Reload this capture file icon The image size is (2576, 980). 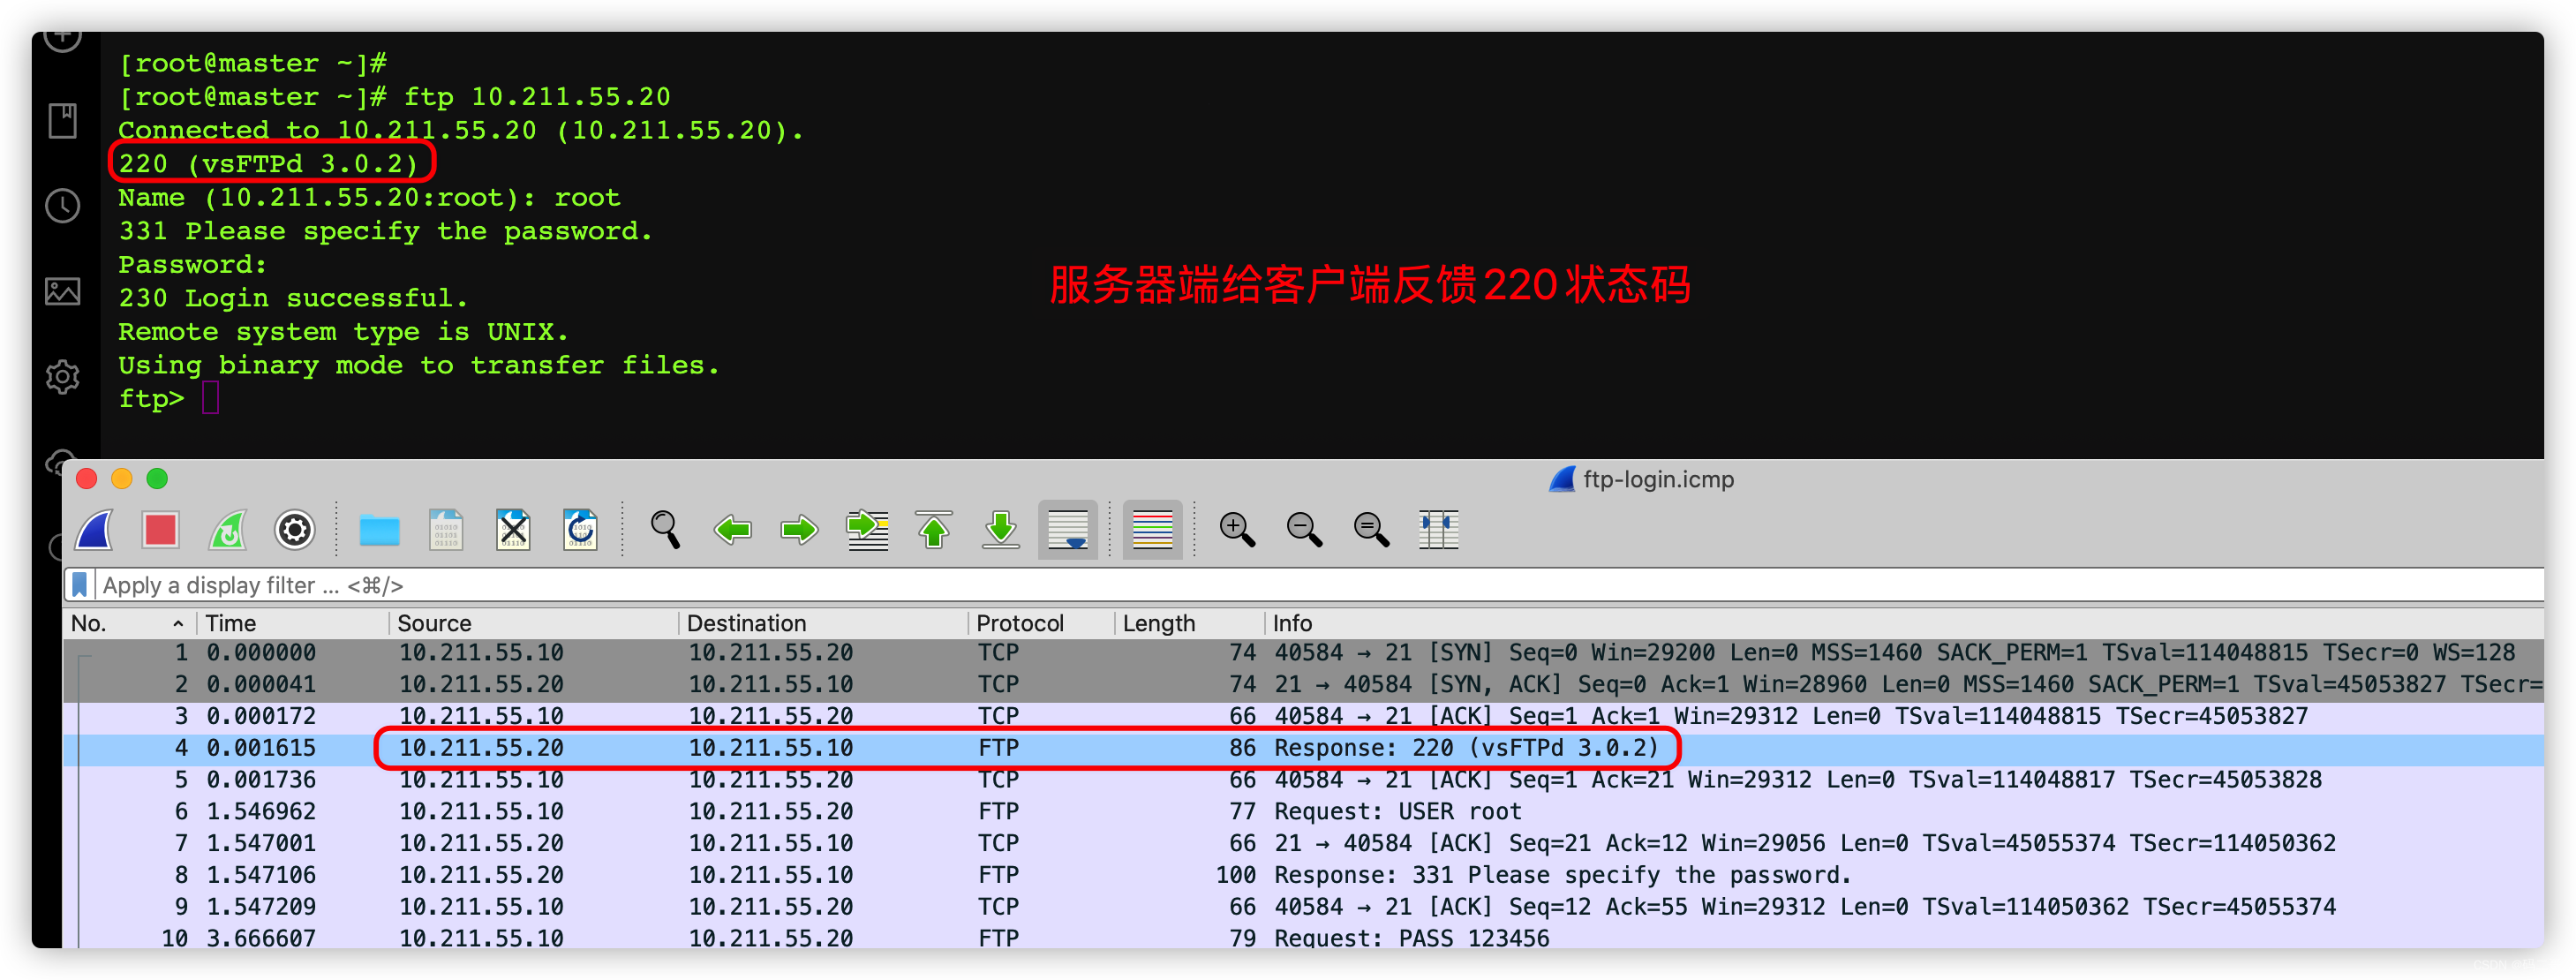[x=580, y=530]
